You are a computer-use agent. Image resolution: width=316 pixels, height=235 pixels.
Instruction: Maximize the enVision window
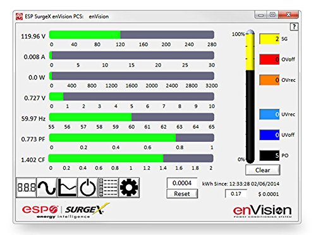(x=272, y=15)
